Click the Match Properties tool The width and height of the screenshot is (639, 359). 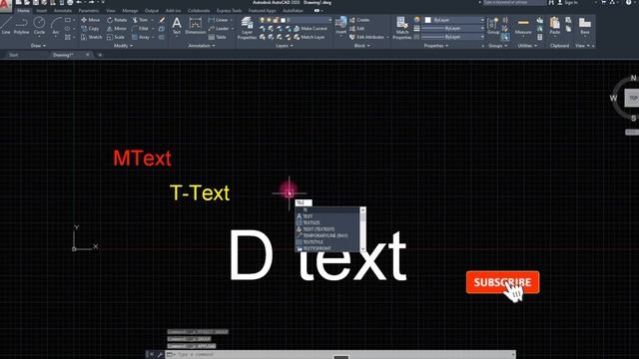point(402,28)
